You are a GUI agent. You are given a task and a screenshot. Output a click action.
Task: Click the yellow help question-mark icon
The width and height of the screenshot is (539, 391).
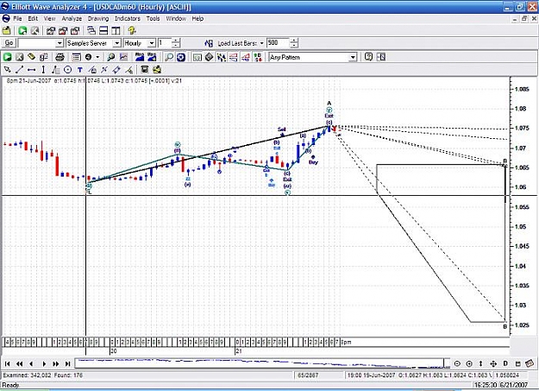coord(132,30)
